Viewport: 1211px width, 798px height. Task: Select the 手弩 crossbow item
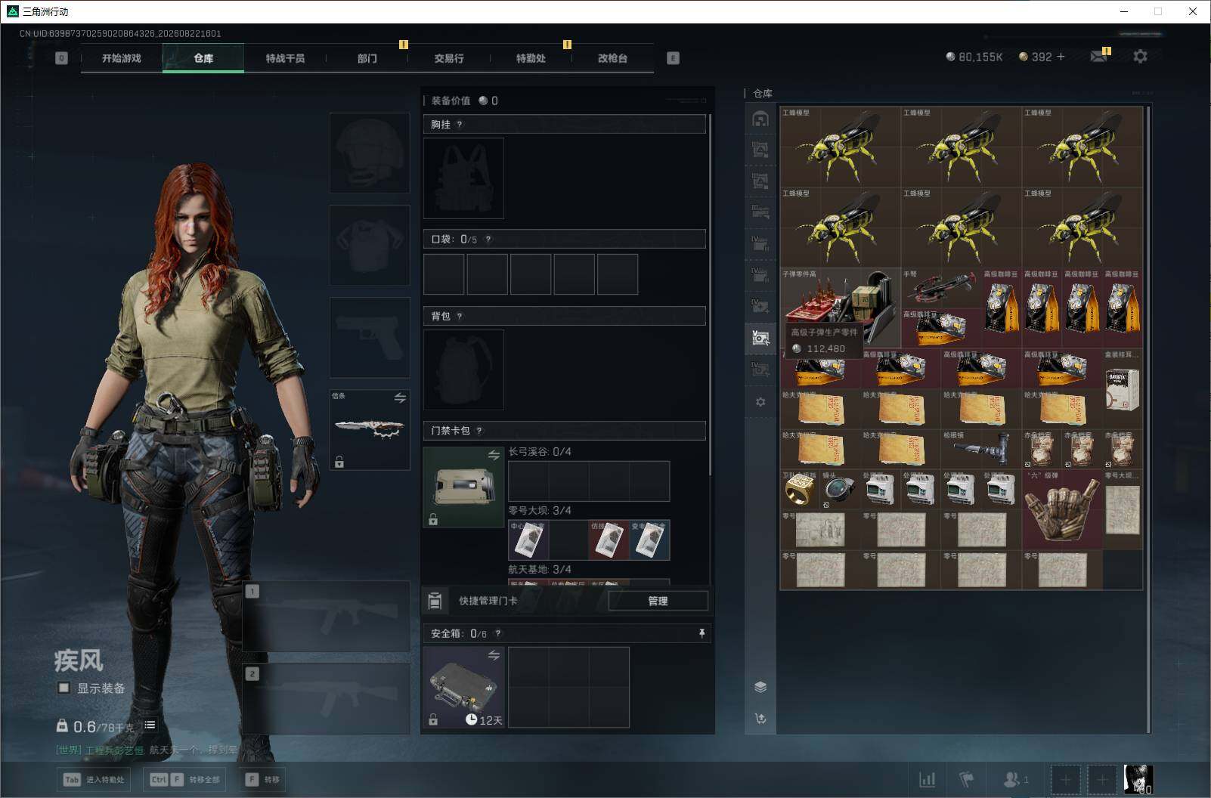941,288
